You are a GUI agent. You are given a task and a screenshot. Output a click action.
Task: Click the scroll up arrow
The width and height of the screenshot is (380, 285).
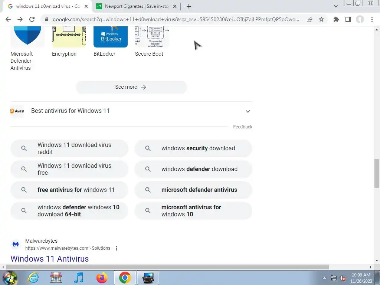click(377, 30)
